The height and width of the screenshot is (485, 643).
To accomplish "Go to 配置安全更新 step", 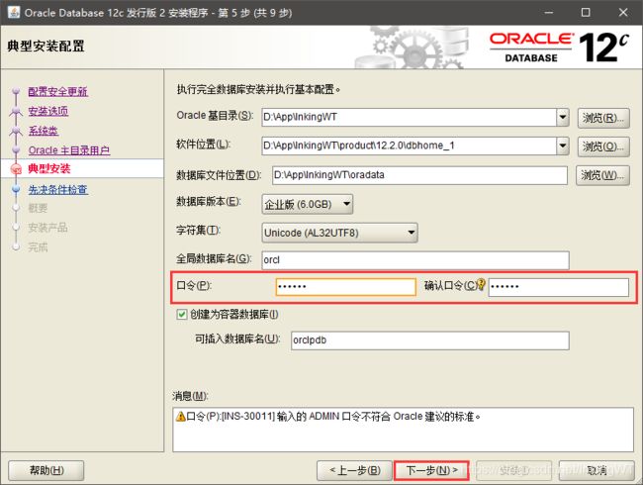I will tap(57, 91).
